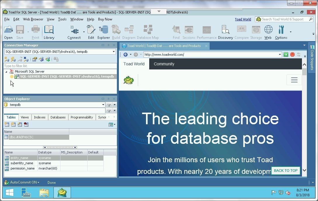
Task: Expand the Connect button dropdown arrow
Action: [84, 32]
